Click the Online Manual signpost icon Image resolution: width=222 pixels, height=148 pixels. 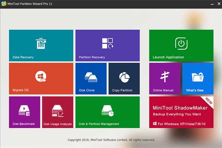click(165, 77)
